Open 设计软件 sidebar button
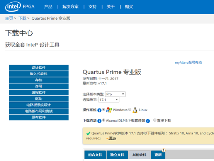The width and height of the screenshot is (214, 161). 39,68
